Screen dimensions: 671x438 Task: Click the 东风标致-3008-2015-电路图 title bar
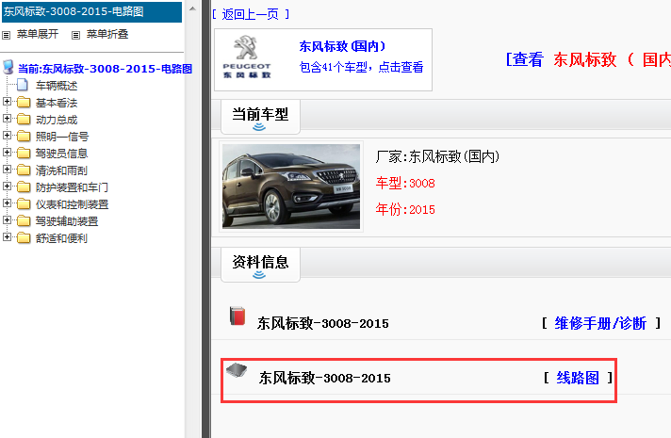click(91, 11)
